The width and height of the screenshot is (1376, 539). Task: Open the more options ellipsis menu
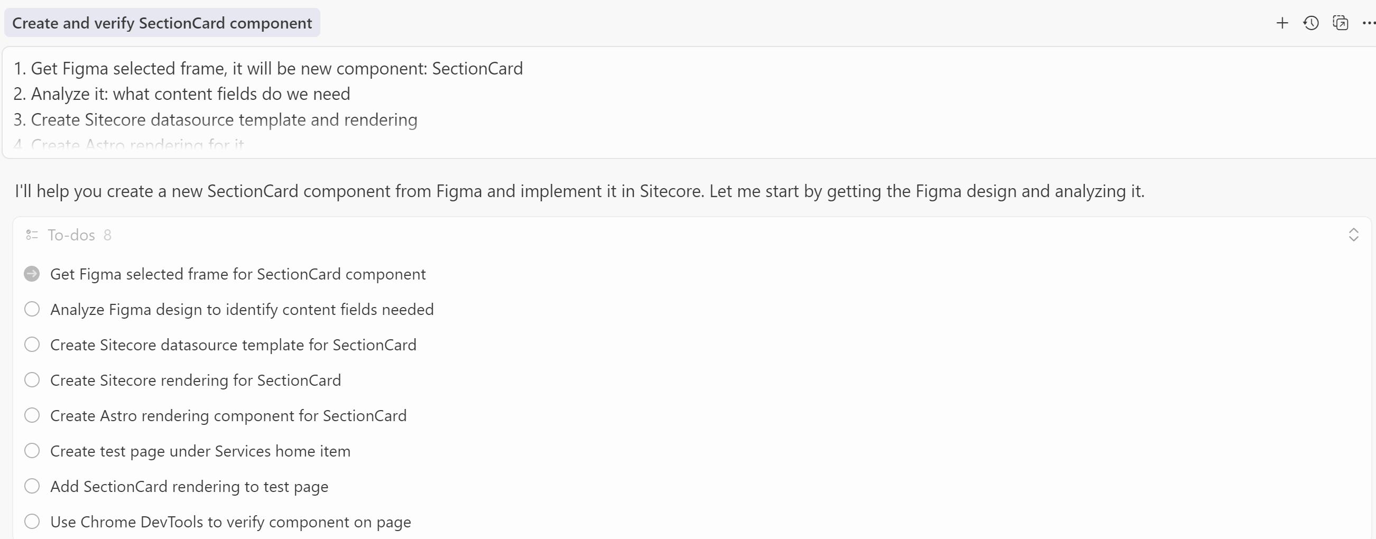1368,23
